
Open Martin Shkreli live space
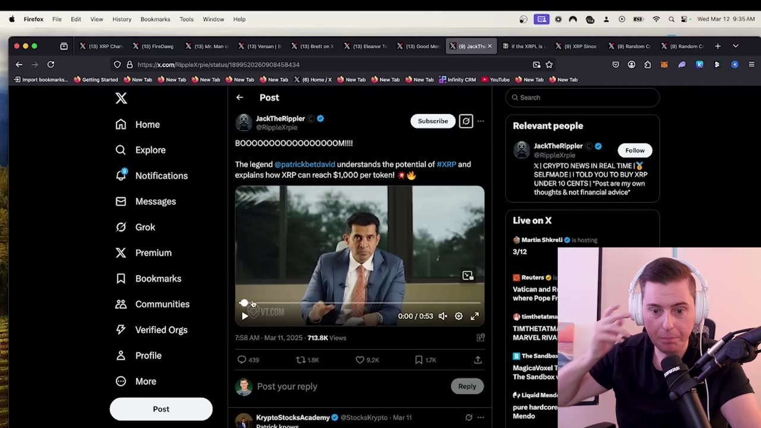pyautogui.click(x=542, y=240)
